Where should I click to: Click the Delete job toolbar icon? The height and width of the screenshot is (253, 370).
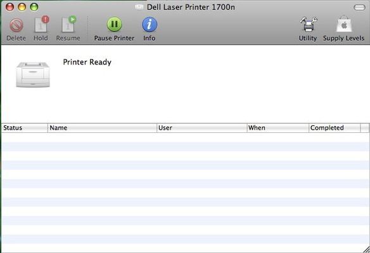[x=16, y=25]
